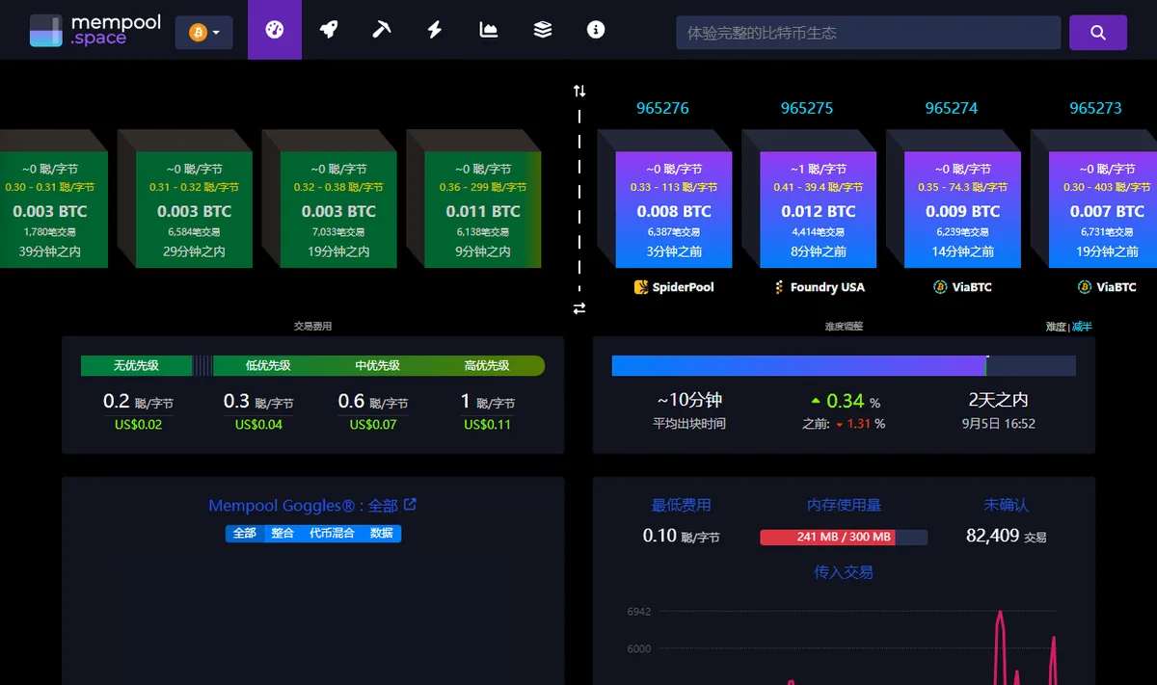Open the area chart graphs page
The image size is (1157, 685).
[x=489, y=30]
